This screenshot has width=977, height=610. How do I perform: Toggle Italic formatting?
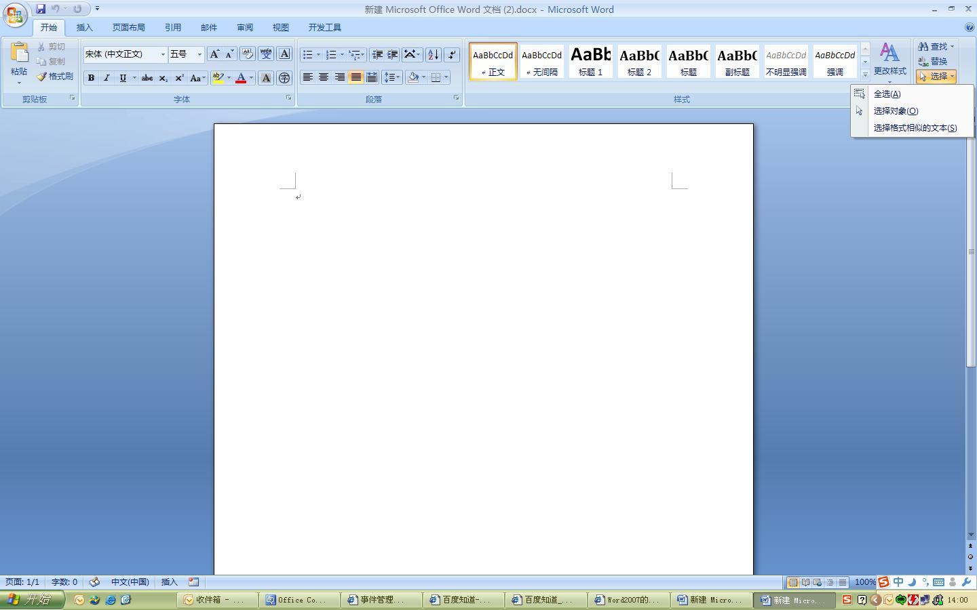click(x=107, y=78)
